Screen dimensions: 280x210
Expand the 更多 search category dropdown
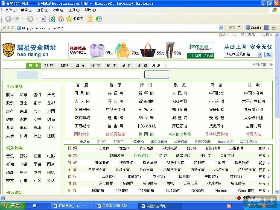point(165,66)
